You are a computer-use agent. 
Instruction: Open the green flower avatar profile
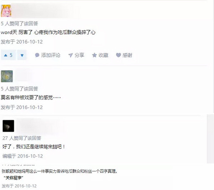click(x=7, y=76)
